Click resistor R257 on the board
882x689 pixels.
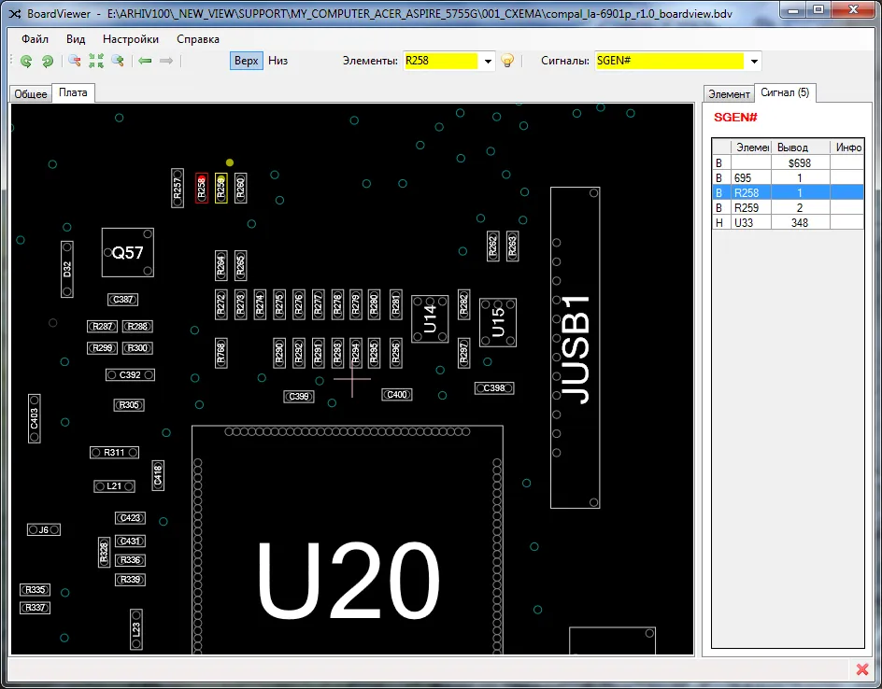point(178,188)
